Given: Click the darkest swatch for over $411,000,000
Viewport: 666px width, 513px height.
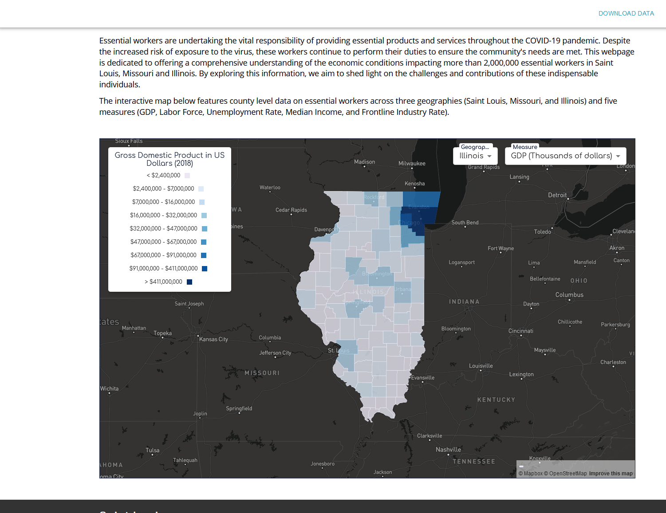Looking at the screenshot, I should click(x=189, y=282).
